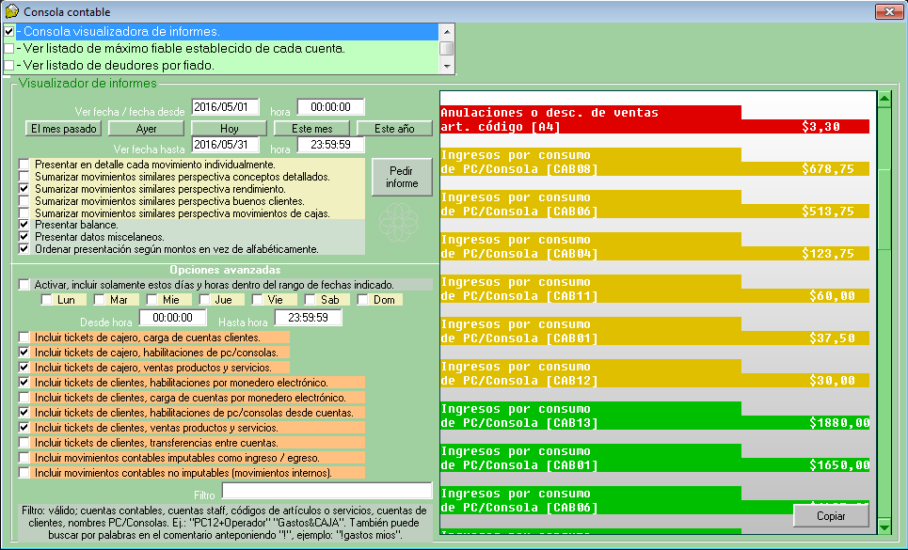908x550 pixels.
Task: Check 'Ver listado de máximo fiable' option
Action: pos(9,49)
